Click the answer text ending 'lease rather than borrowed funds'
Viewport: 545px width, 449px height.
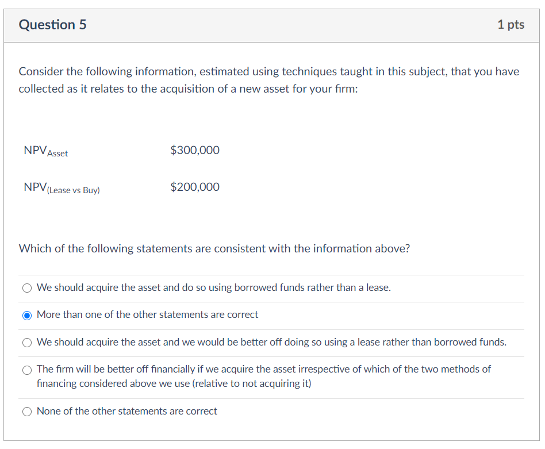pyautogui.click(x=271, y=342)
